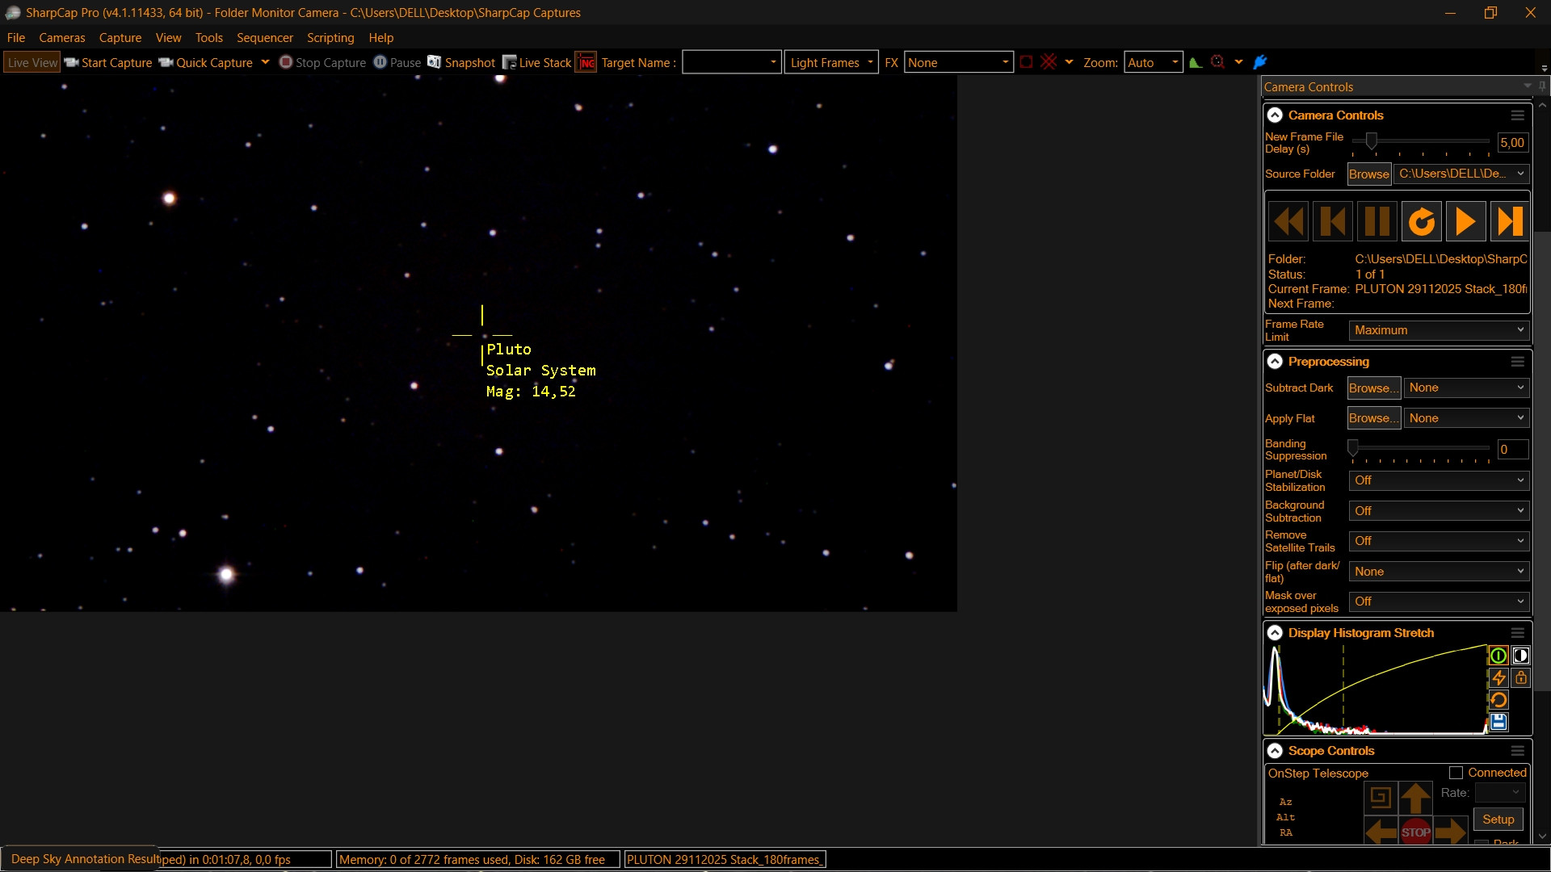Open the Frame Rate Limit dropdown

pyautogui.click(x=1439, y=330)
